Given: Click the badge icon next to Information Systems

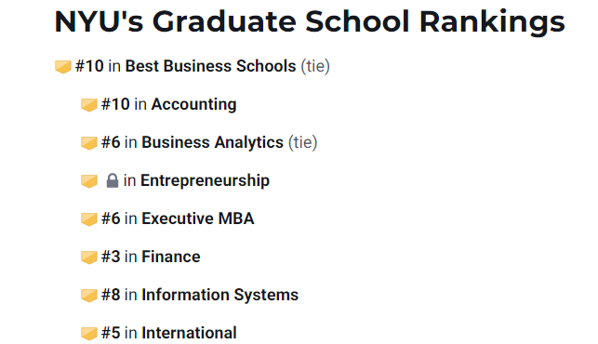Looking at the screenshot, I should point(89,295).
